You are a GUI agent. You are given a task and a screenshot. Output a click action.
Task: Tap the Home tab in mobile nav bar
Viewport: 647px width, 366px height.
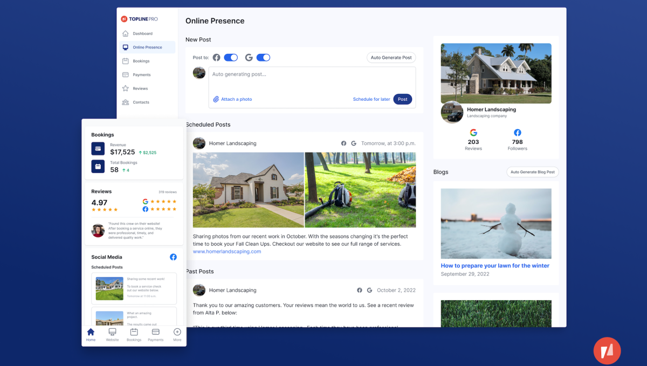pyautogui.click(x=91, y=335)
